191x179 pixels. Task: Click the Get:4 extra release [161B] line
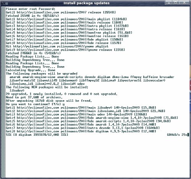pos(65,29)
